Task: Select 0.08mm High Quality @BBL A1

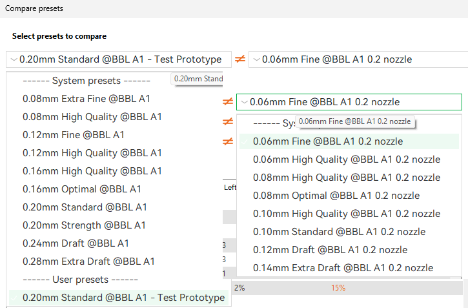Action: point(92,117)
